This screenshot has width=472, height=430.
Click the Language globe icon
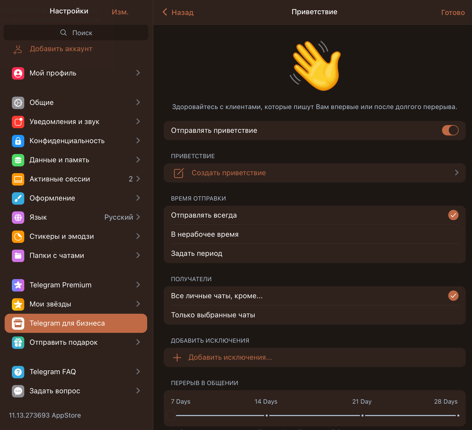(18, 218)
